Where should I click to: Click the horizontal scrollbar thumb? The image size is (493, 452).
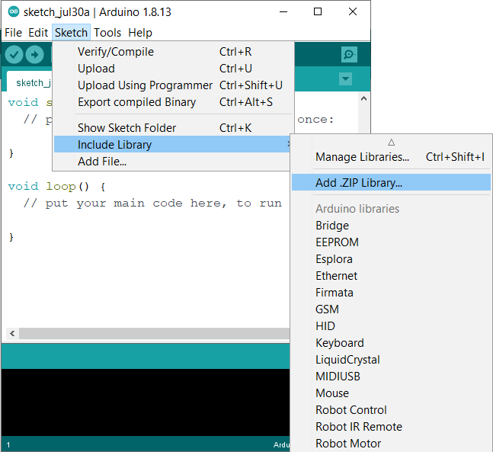click(155, 333)
